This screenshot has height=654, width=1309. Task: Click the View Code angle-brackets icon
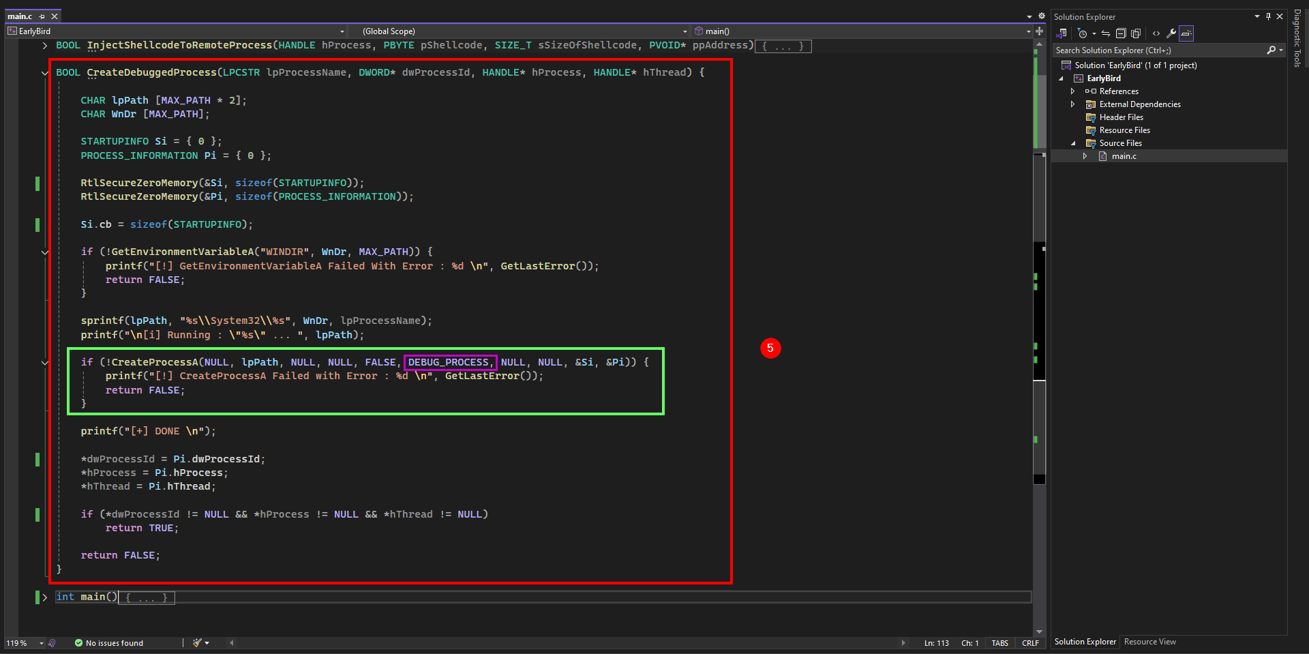pos(1156,33)
